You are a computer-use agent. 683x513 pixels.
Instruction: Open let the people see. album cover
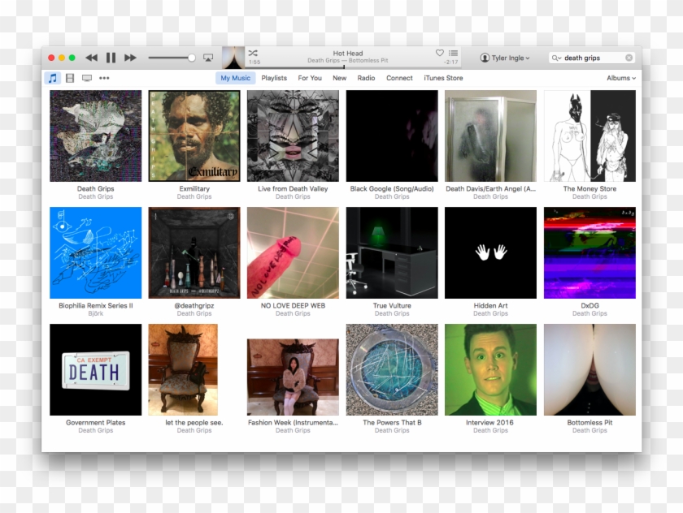(x=183, y=369)
